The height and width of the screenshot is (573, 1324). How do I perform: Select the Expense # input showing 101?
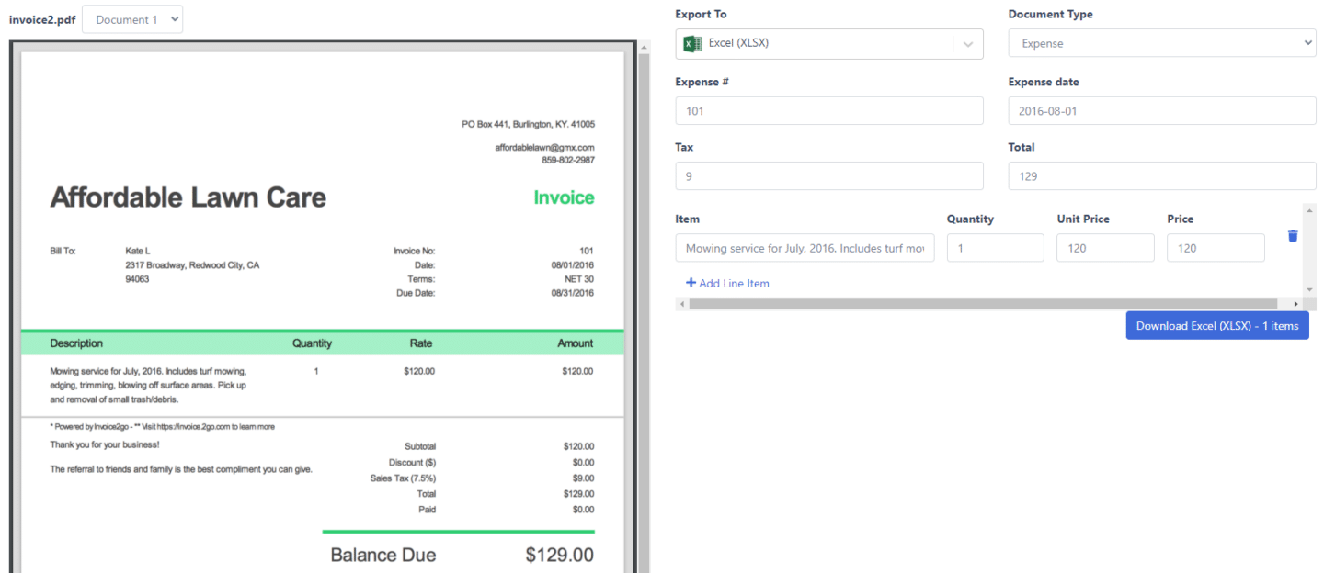[x=828, y=110]
